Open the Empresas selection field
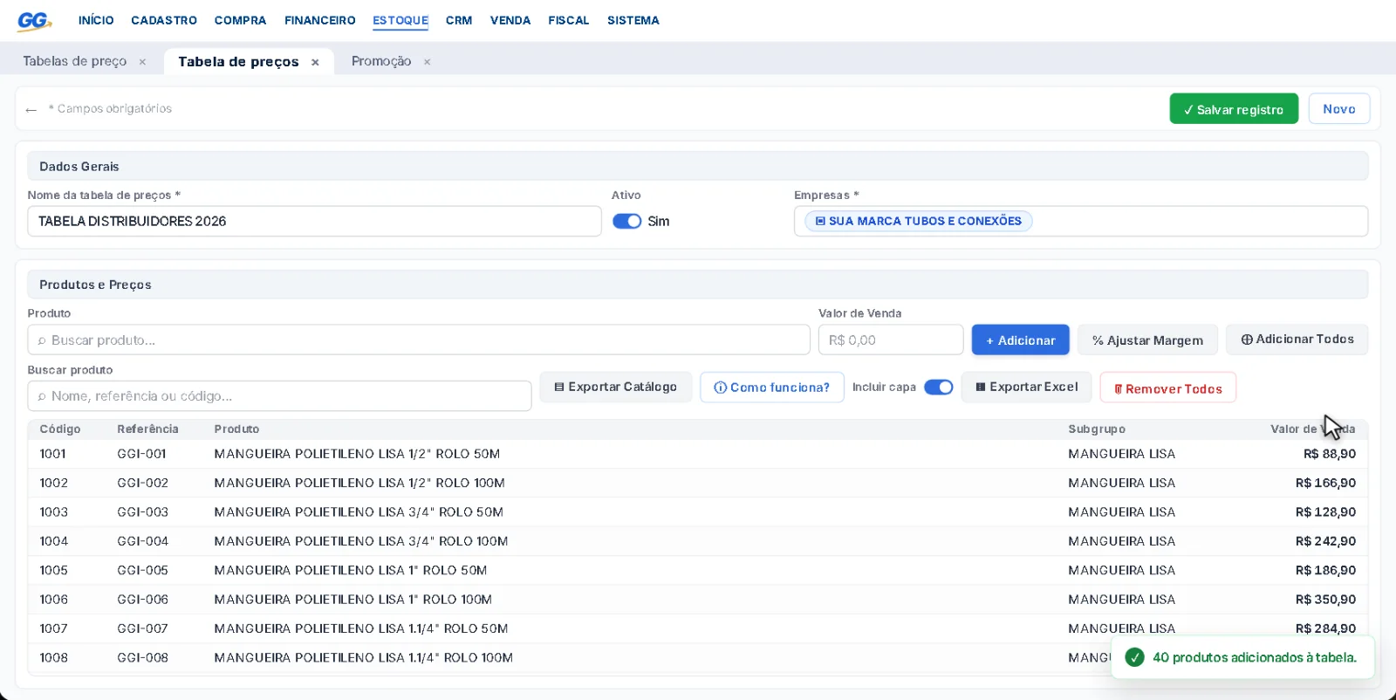1396x700 pixels. [1080, 221]
